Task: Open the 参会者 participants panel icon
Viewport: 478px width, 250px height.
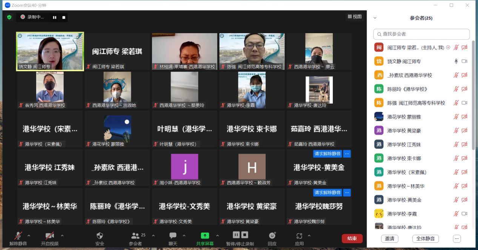Action: coord(135,236)
